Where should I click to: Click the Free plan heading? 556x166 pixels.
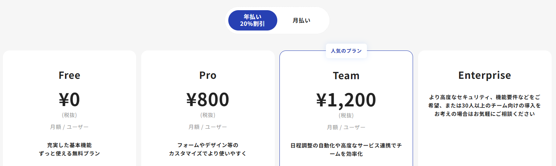click(x=69, y=75)
